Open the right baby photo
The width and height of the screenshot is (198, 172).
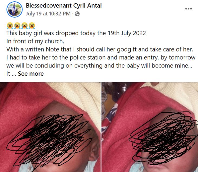click(150, 127)
